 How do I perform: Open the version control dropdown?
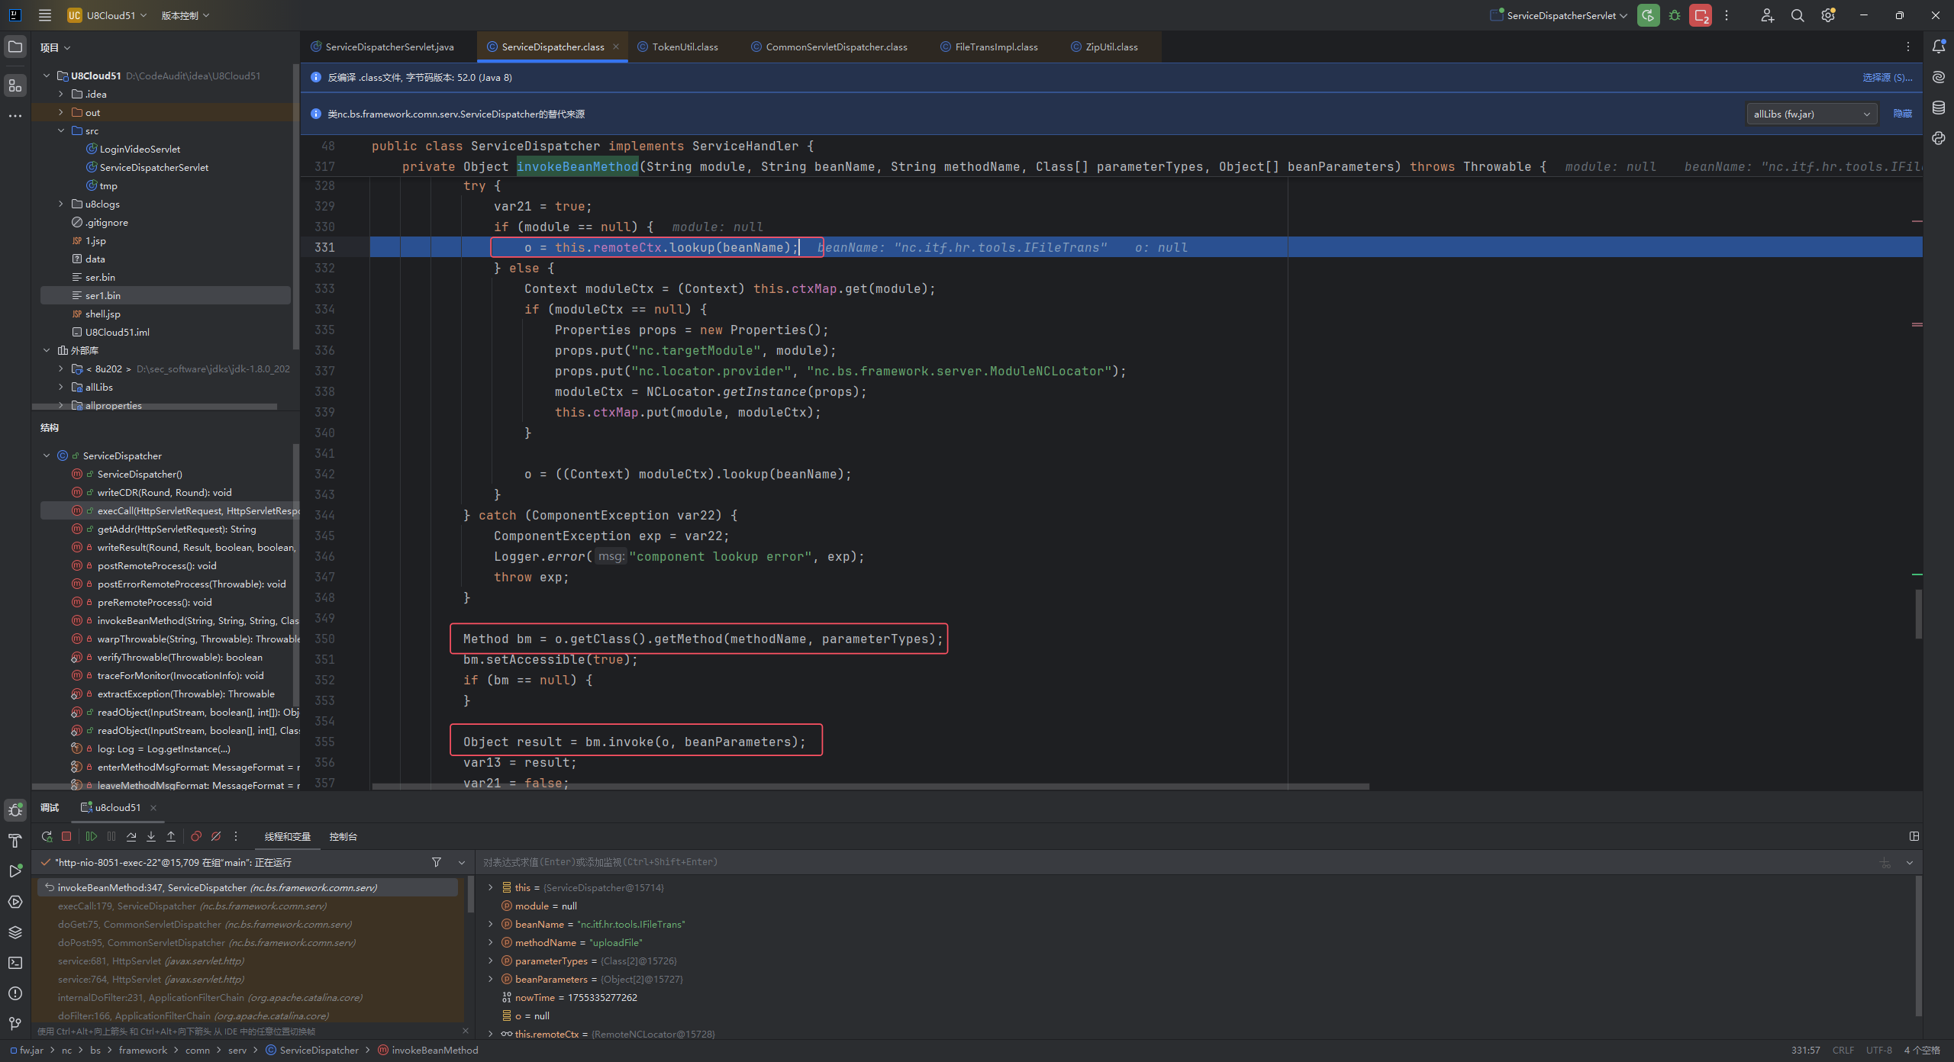(185, 15)
